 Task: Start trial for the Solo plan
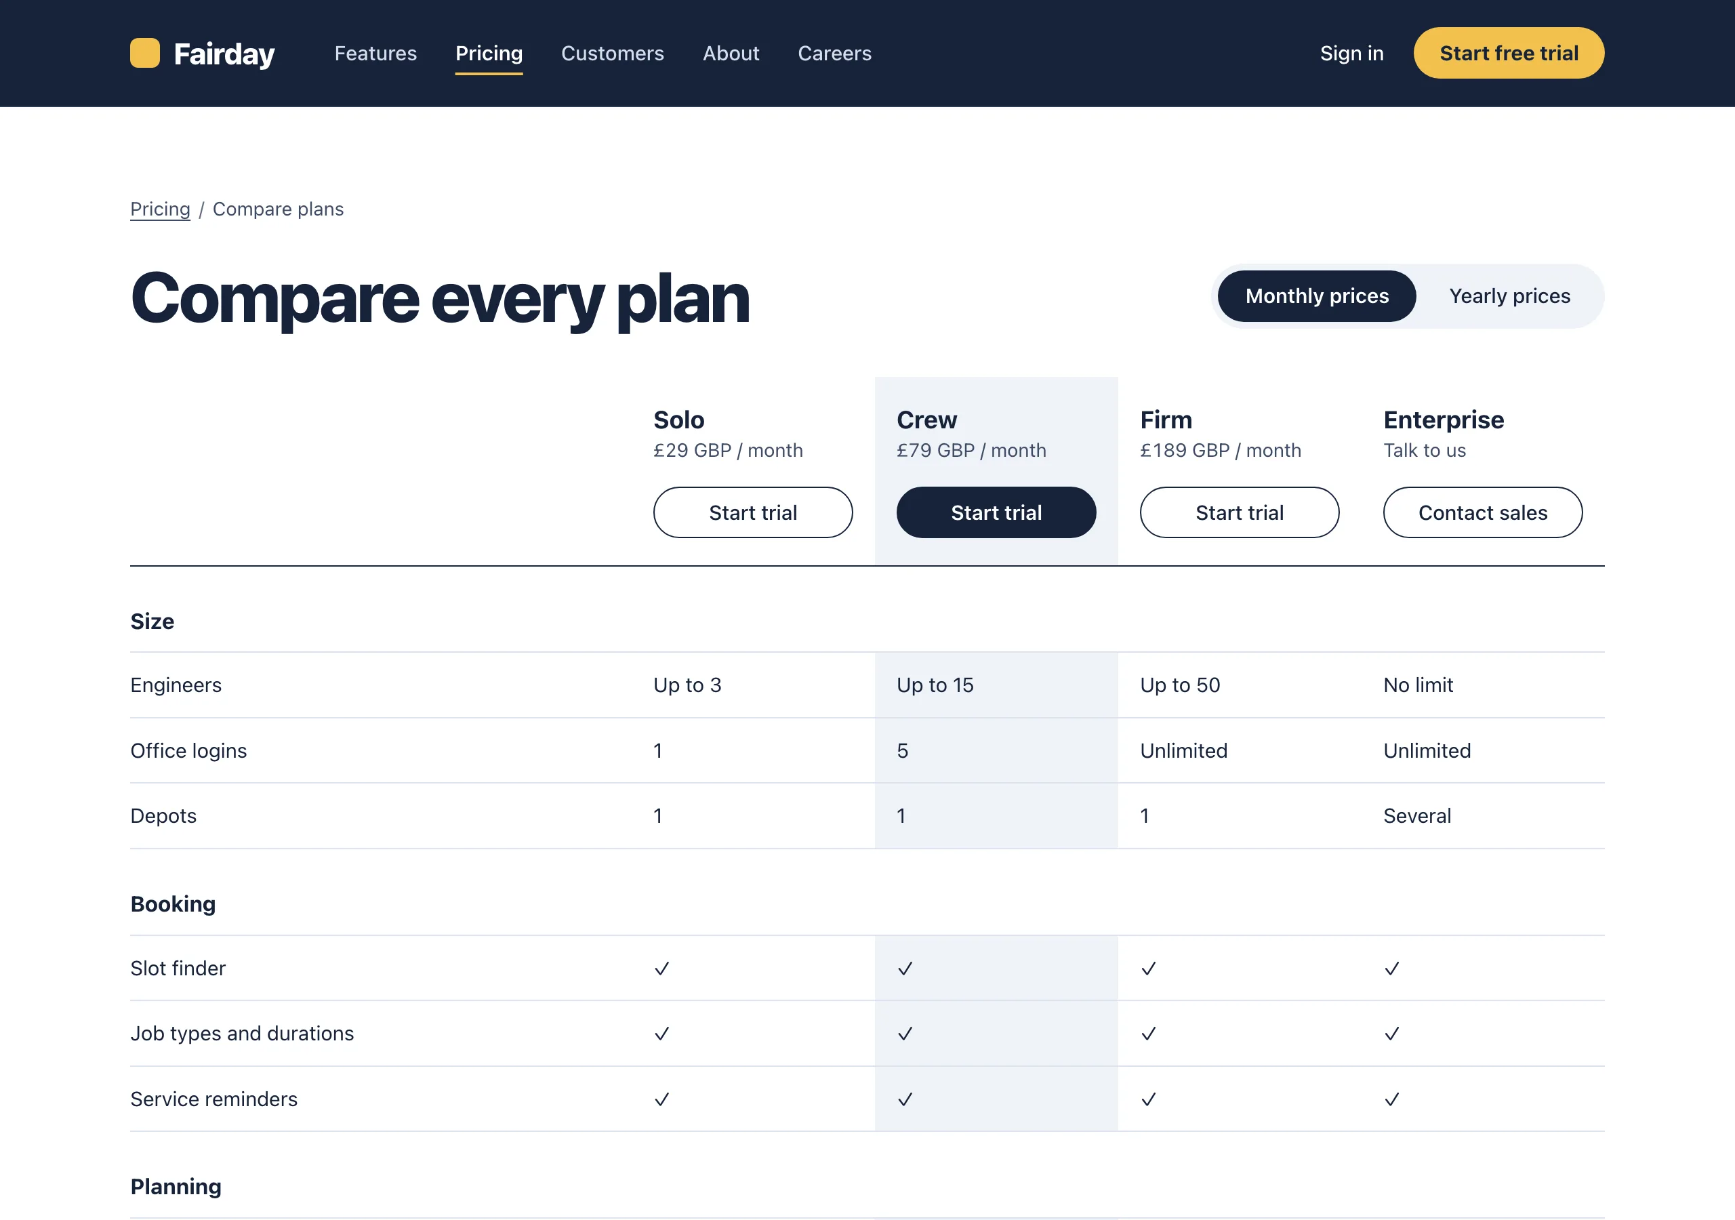click(x=753, y=512)
